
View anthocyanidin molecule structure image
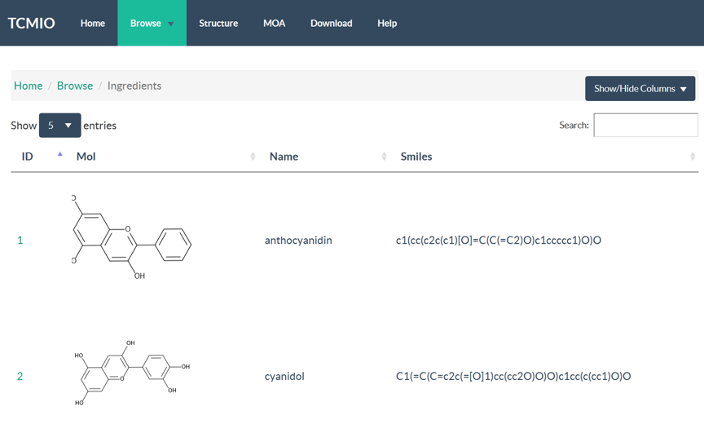[131, 236]
